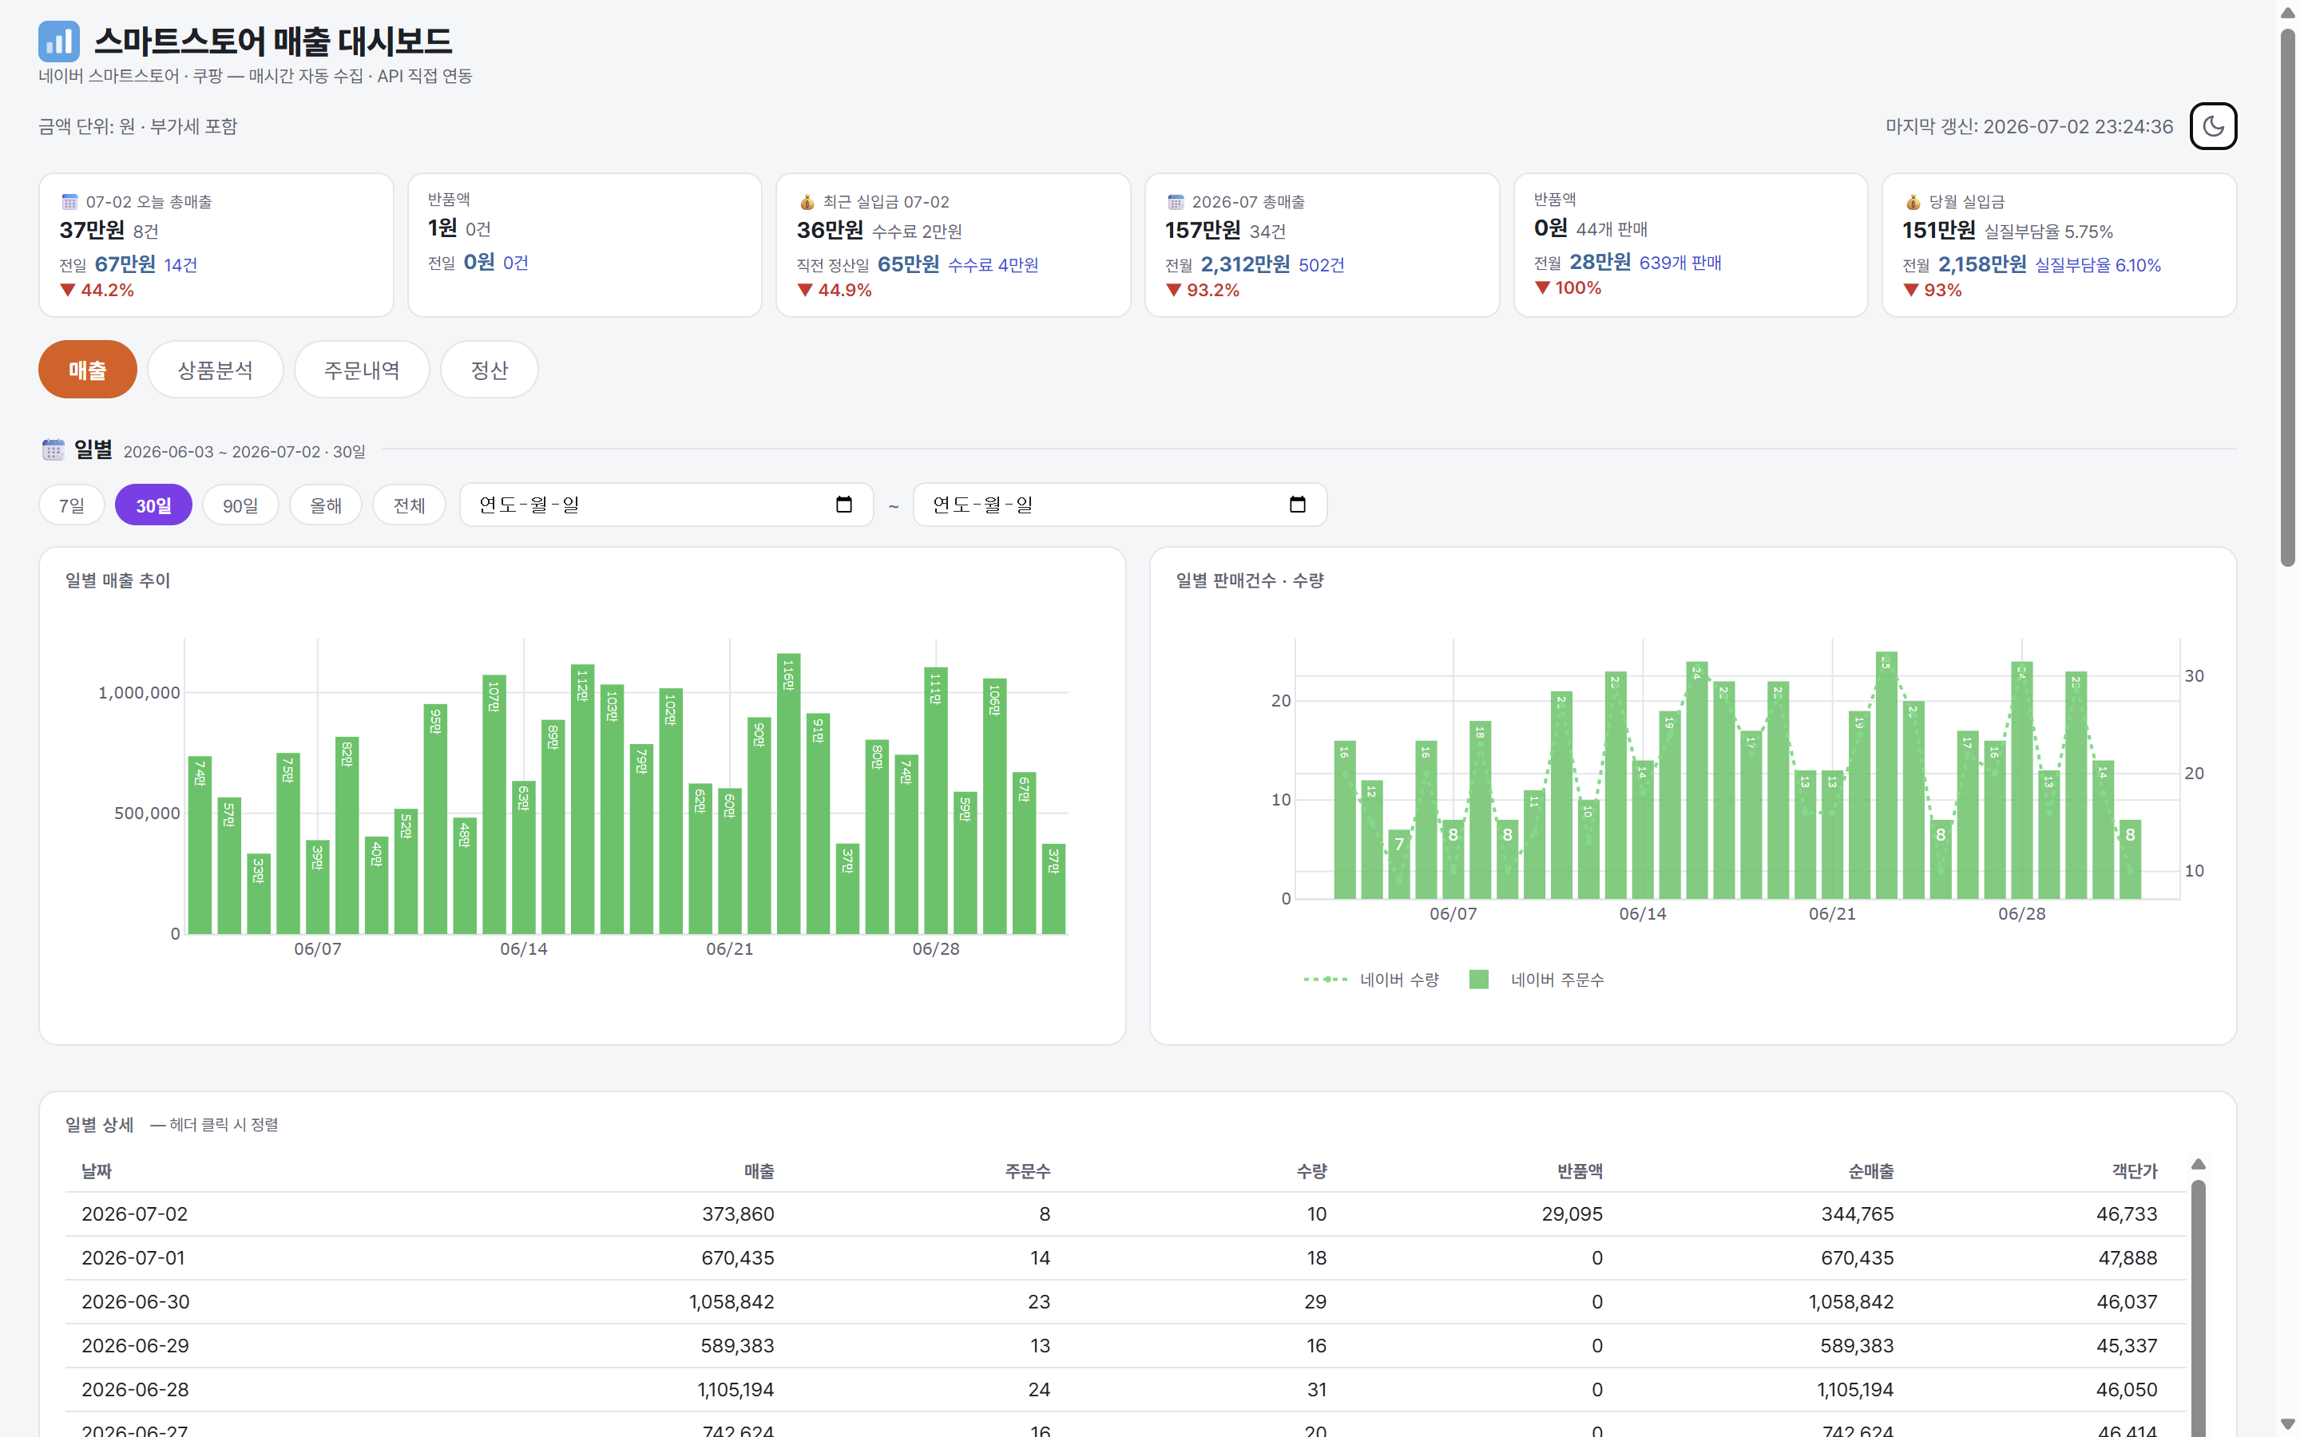This screenshot has width=2300, height=1437.
Task: Select the 7일 range button
Action: pos(72,505)
